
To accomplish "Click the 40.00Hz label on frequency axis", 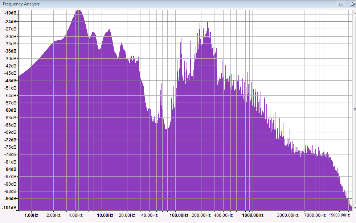I will pos(149,215).
